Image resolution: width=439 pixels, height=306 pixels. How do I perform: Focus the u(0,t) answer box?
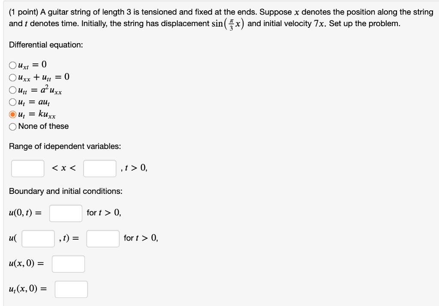pos(66,213)
